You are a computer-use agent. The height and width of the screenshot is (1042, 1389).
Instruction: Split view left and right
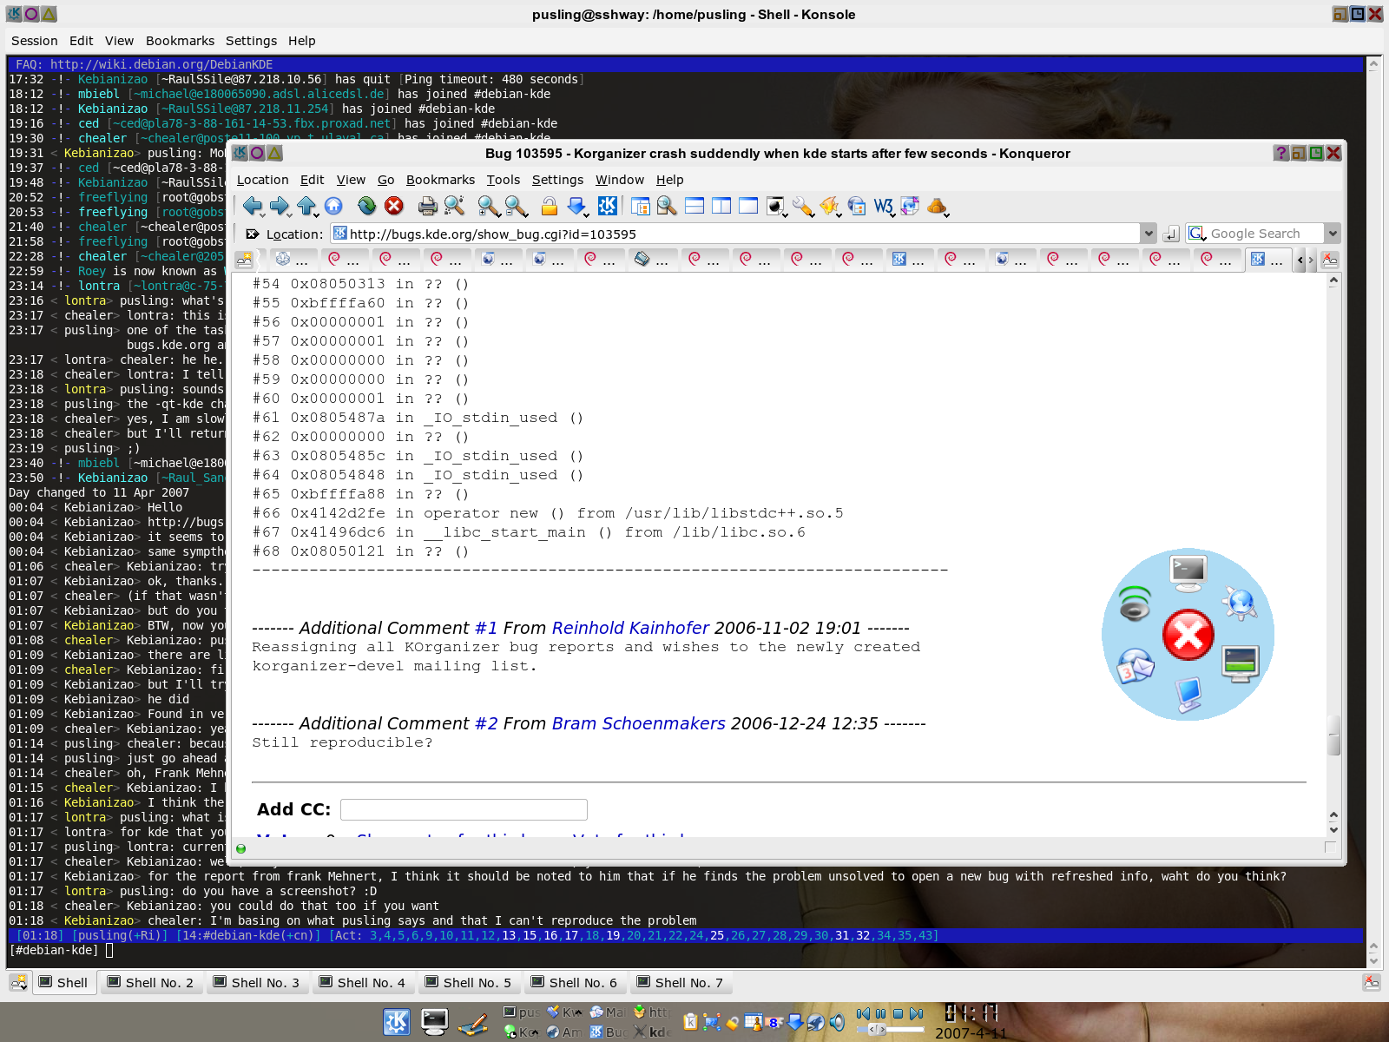(x=721, y=206)
